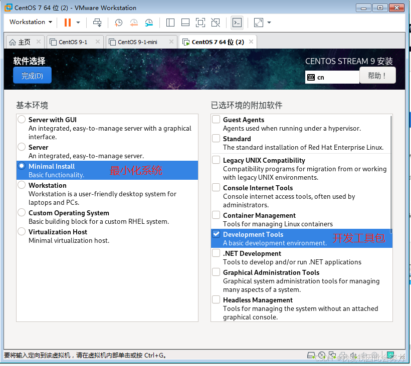Screen dimensions: 411x366
Task: Click the add-on list vertical scrollbar
Action: [391, 174]
